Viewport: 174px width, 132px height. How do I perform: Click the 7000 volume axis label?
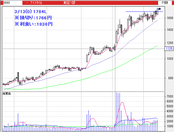(169, 96)
